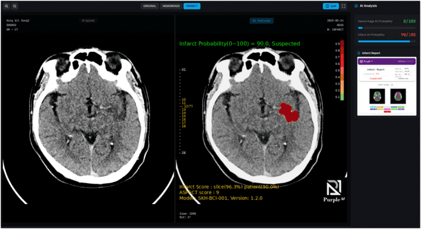Image resolution: width=421 pixels, height=229 pixels.
Task: Click the study date '2025-05-24'
Action: click(335, 21)
